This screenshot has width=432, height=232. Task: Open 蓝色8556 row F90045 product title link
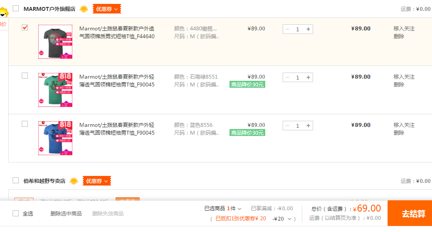point(117,129)
